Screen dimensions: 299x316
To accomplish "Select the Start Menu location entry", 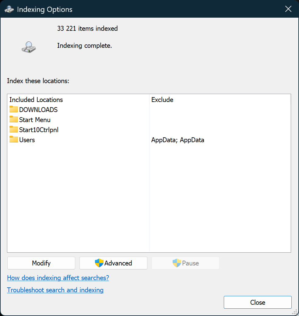I will [x=35, y=120].
